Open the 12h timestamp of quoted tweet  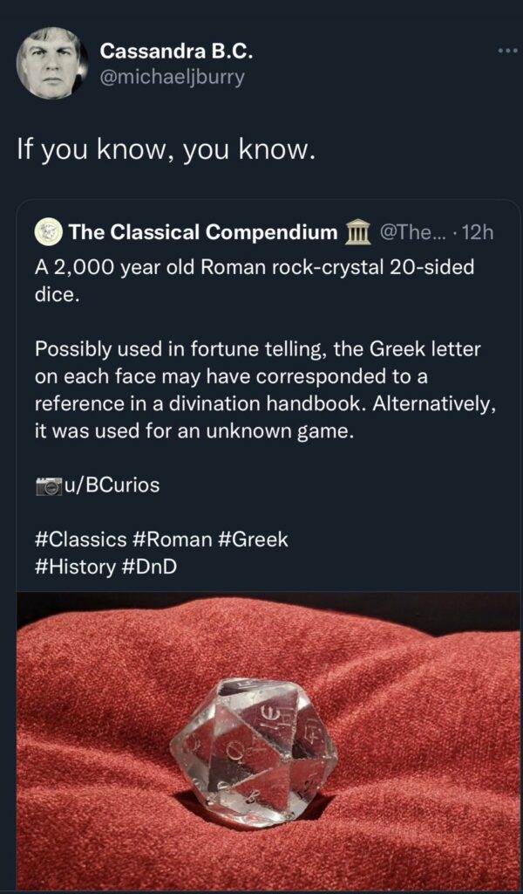click(475, 232)
